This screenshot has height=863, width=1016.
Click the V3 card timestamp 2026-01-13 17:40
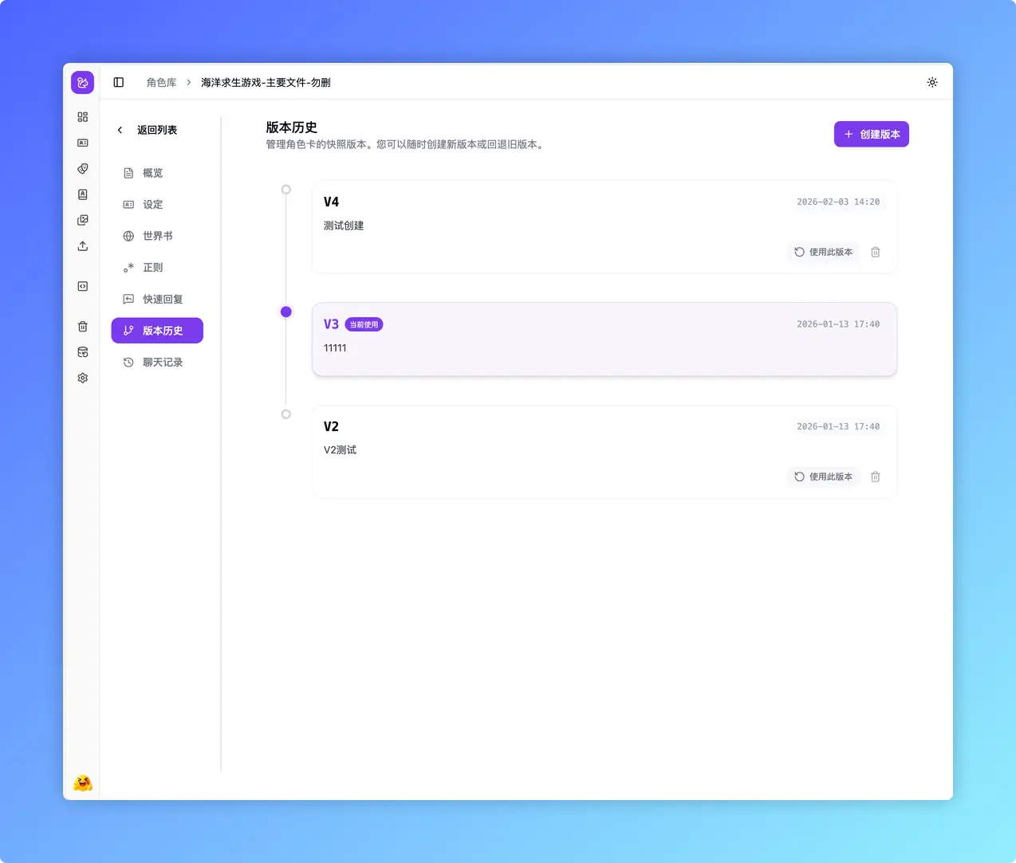click(838, 324)
